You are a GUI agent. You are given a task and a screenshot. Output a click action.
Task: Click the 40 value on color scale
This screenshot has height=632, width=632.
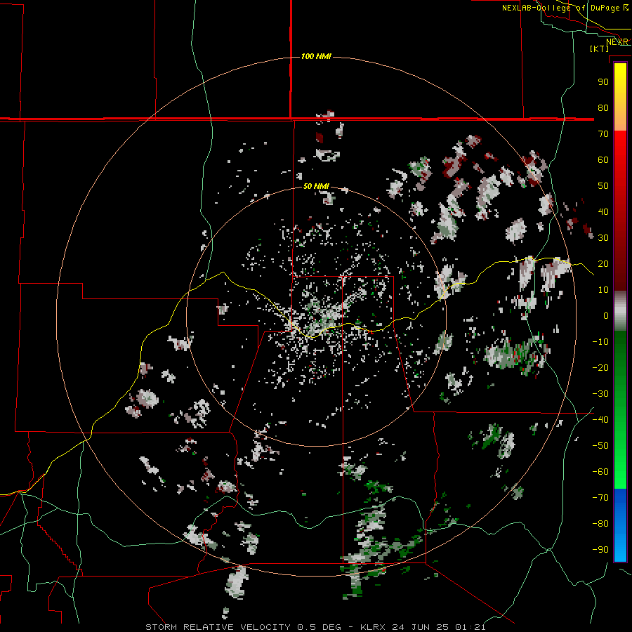pyautogui.click(x=603, y=212)
